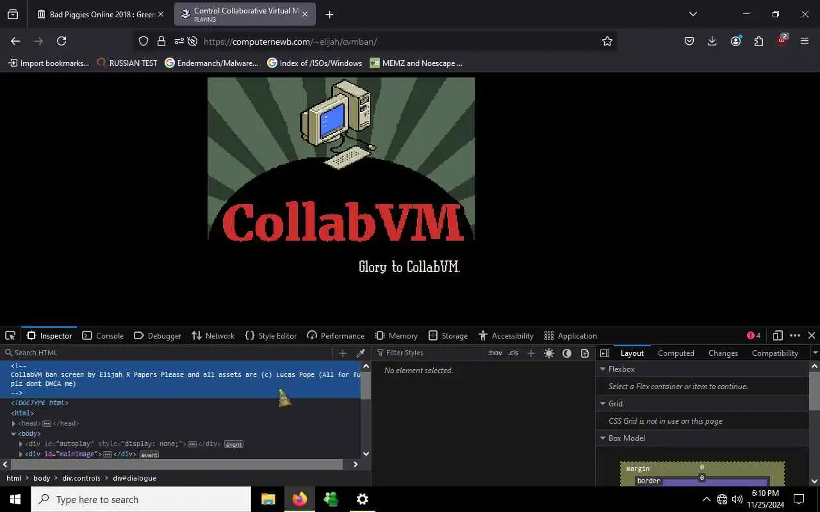The image size is (820, 512).
Task: Bookmark this page with star icon
Action: (607, 41)
